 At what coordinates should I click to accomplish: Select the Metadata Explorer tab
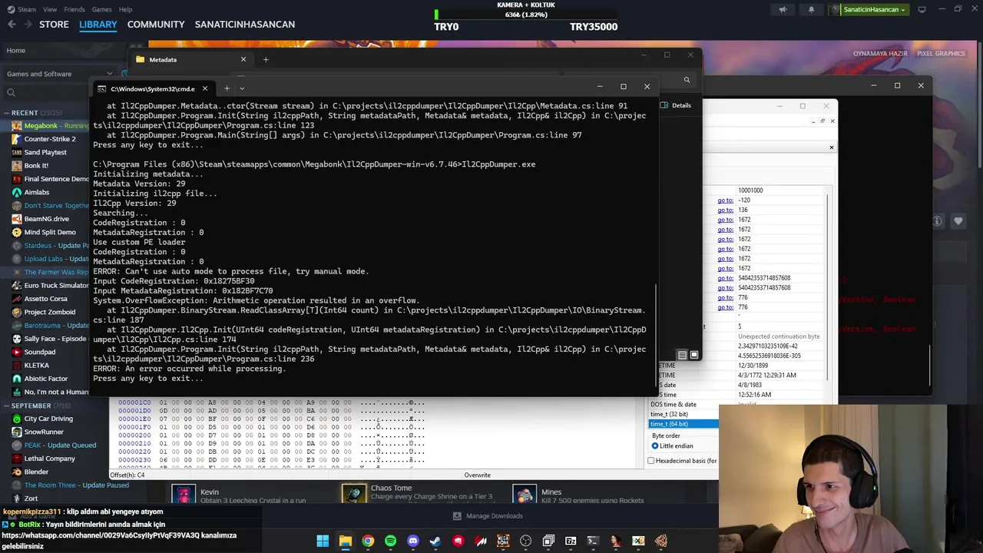point(192,59)
